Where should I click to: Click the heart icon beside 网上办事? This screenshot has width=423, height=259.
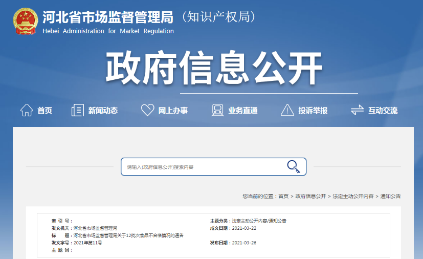148,110
